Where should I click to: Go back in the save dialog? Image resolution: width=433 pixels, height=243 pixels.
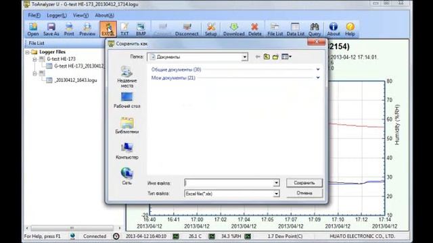coord(258,57)
